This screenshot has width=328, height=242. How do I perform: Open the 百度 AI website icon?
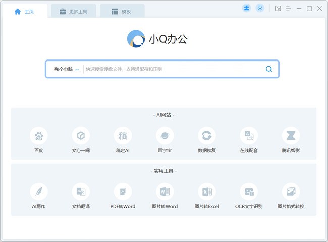tap(39, 136)
